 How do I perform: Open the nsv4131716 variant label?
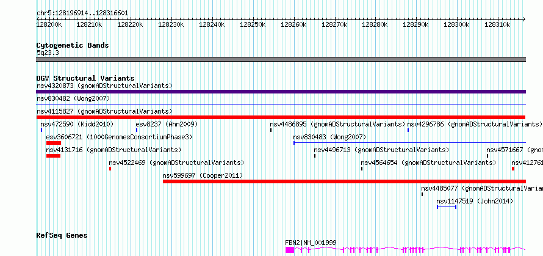point(113,150)
